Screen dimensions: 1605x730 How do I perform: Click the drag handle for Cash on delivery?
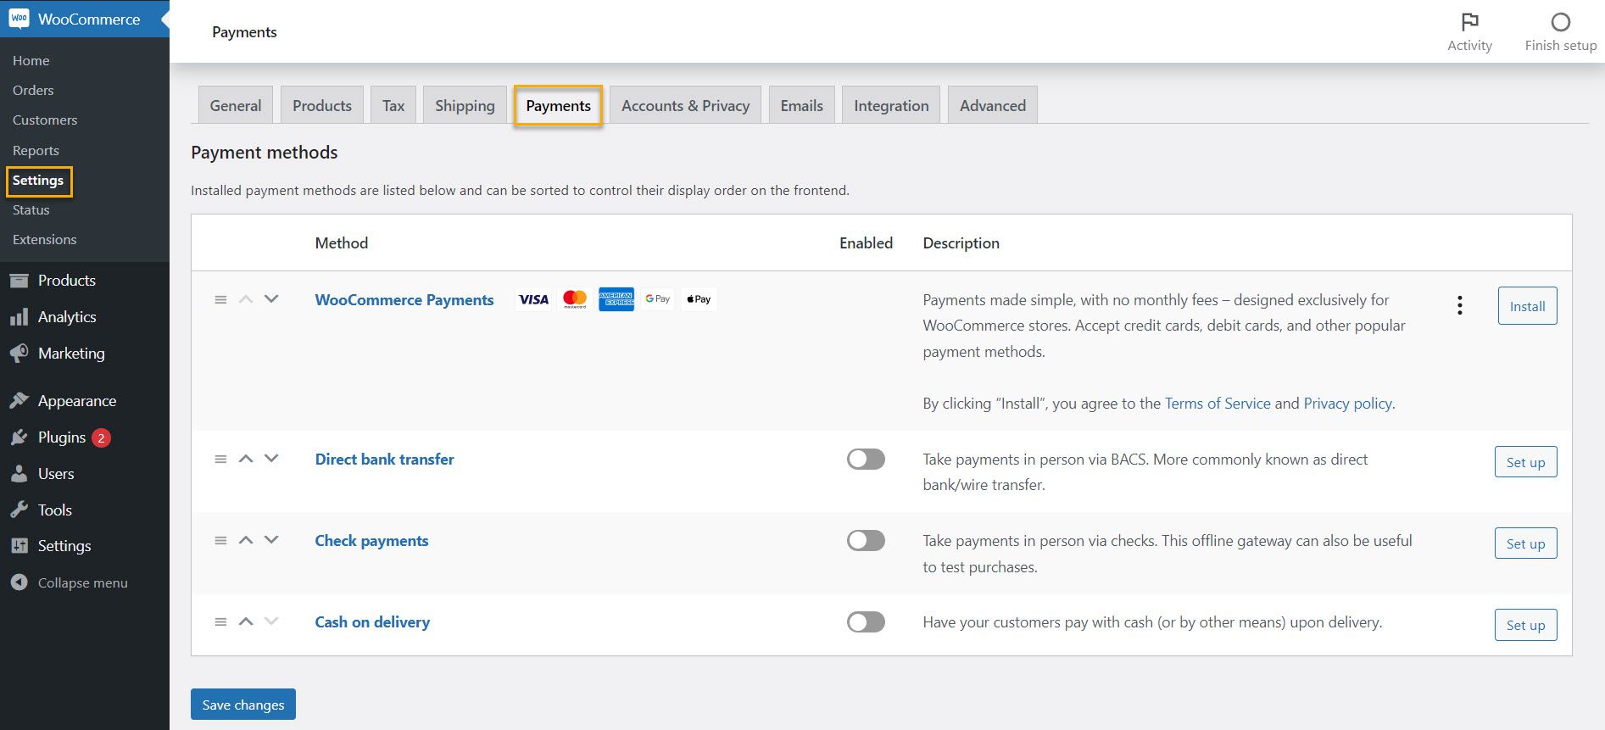coord(220,621)
